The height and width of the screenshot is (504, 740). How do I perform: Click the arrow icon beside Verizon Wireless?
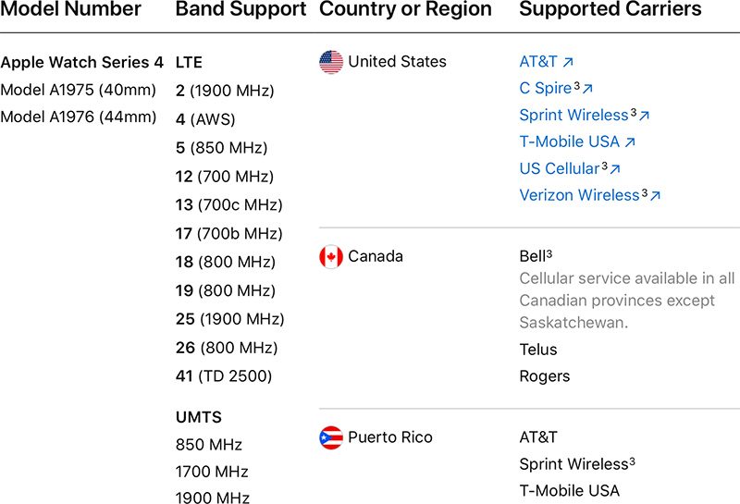656,196
